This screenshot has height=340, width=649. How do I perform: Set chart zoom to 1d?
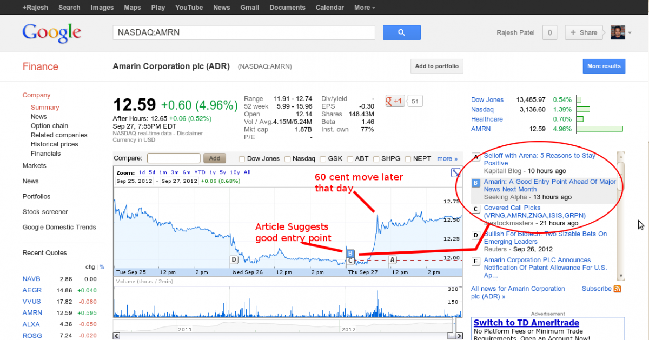[142, 172]
